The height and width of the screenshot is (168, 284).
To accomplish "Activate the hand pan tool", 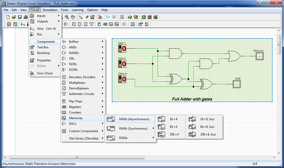I will pos(73,17).
